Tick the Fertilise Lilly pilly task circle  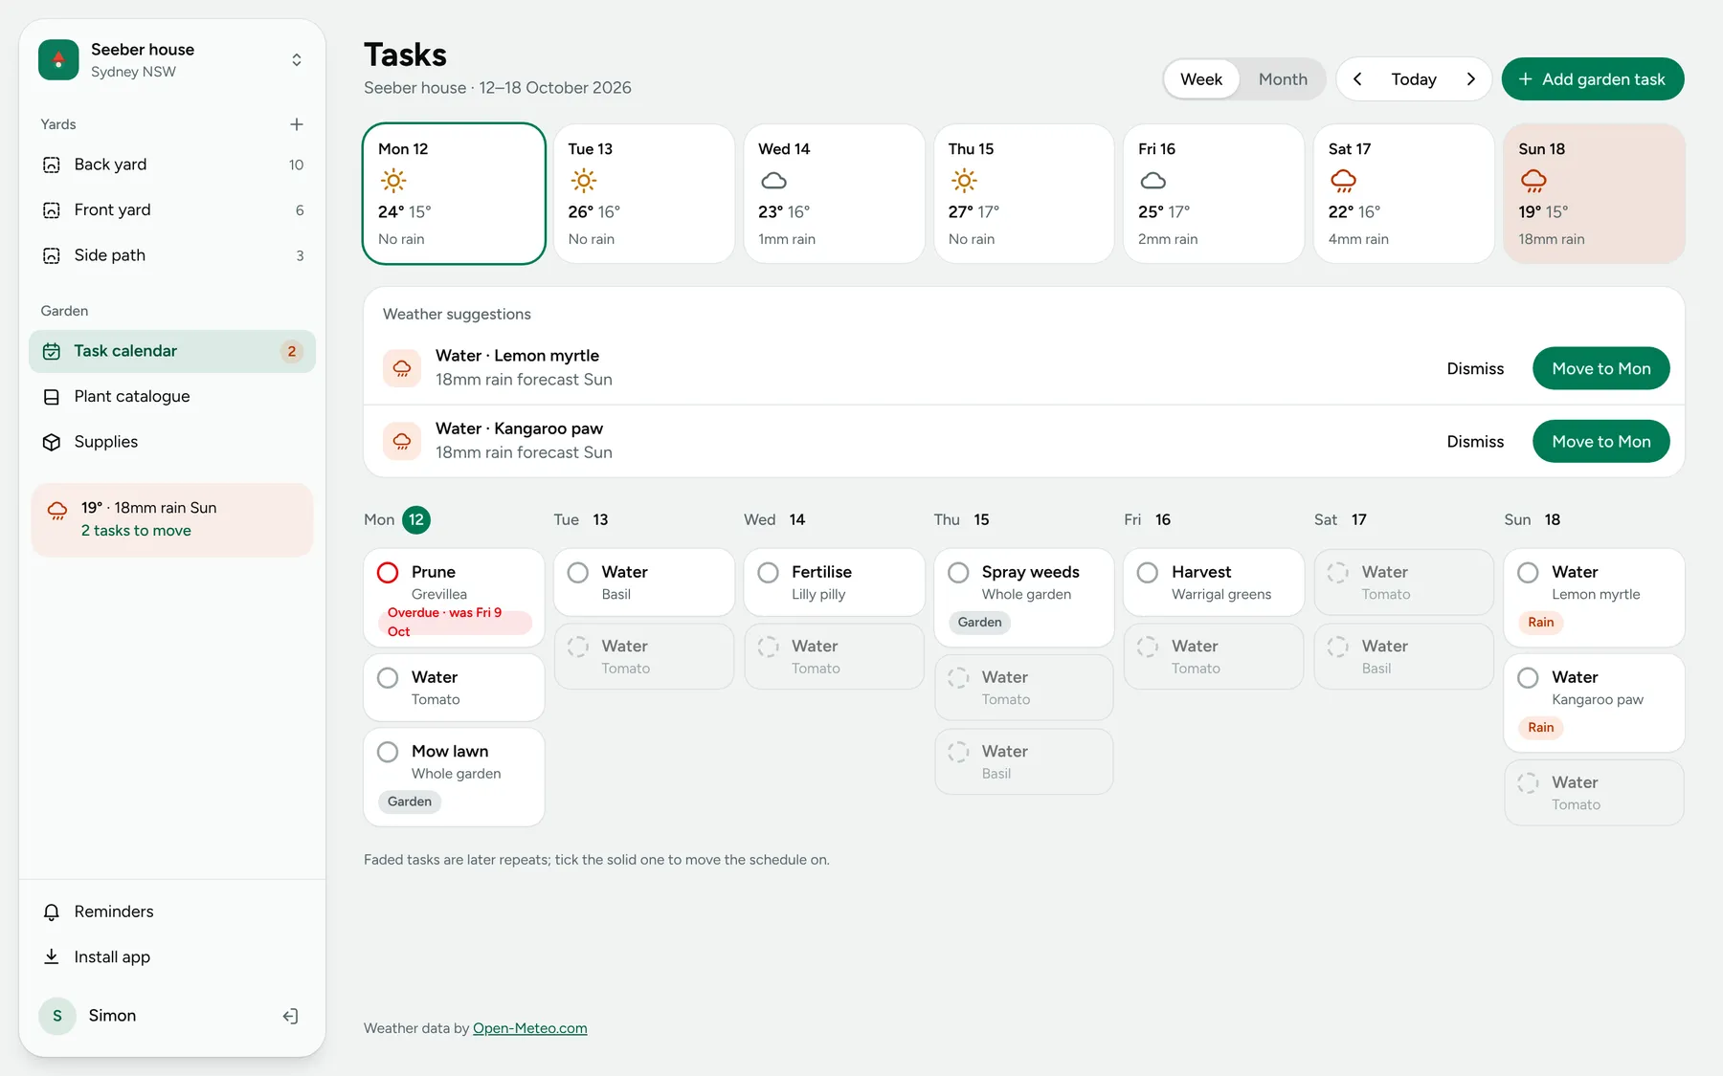click(x=768, y=573)
